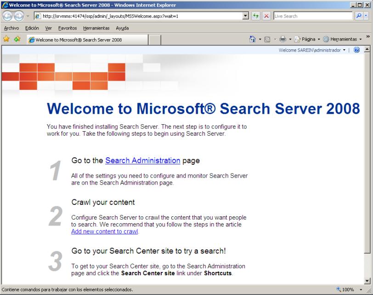Click the page icon in the address bar

(38, 16)
